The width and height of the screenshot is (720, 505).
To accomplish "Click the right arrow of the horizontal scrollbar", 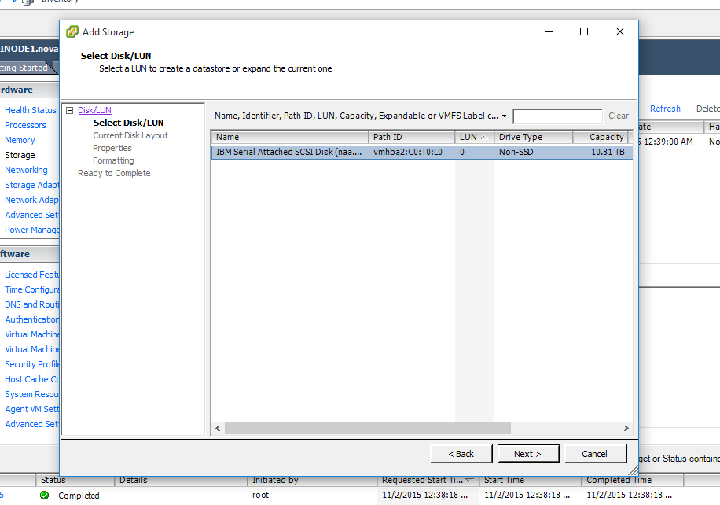I will coord(626,428).
